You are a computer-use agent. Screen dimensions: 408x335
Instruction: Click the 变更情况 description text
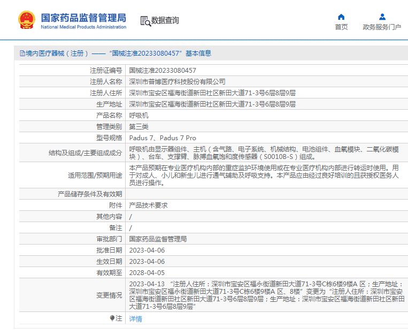pos(266,295)
